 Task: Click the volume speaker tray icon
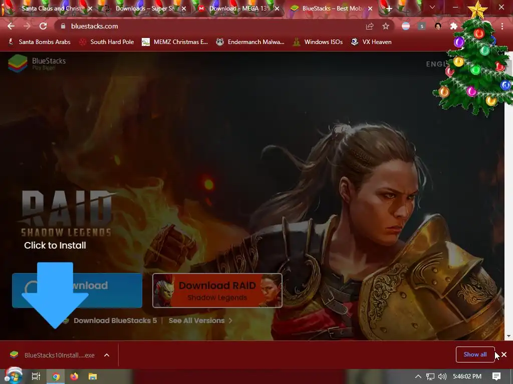(442, 376)
